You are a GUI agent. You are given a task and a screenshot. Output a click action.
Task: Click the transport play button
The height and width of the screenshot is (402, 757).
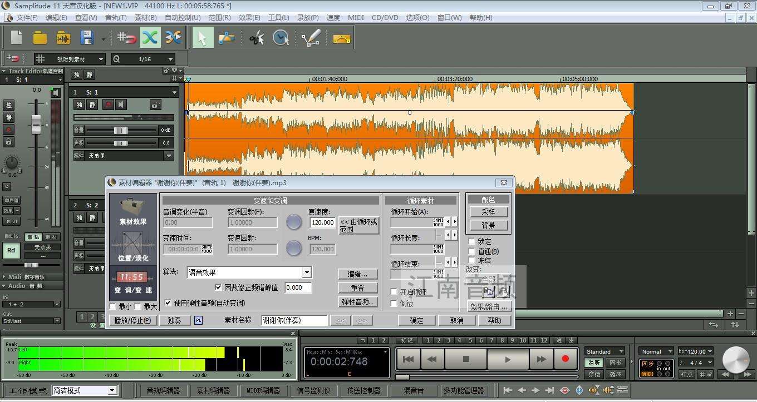coord(508,359)
